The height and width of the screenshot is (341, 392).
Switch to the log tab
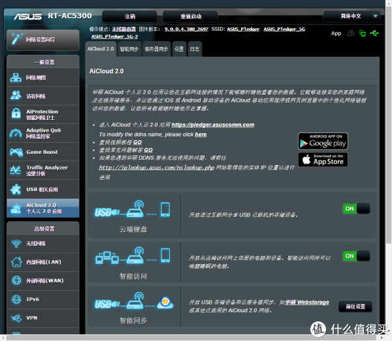pyautogui.click(x=195, y=49)
